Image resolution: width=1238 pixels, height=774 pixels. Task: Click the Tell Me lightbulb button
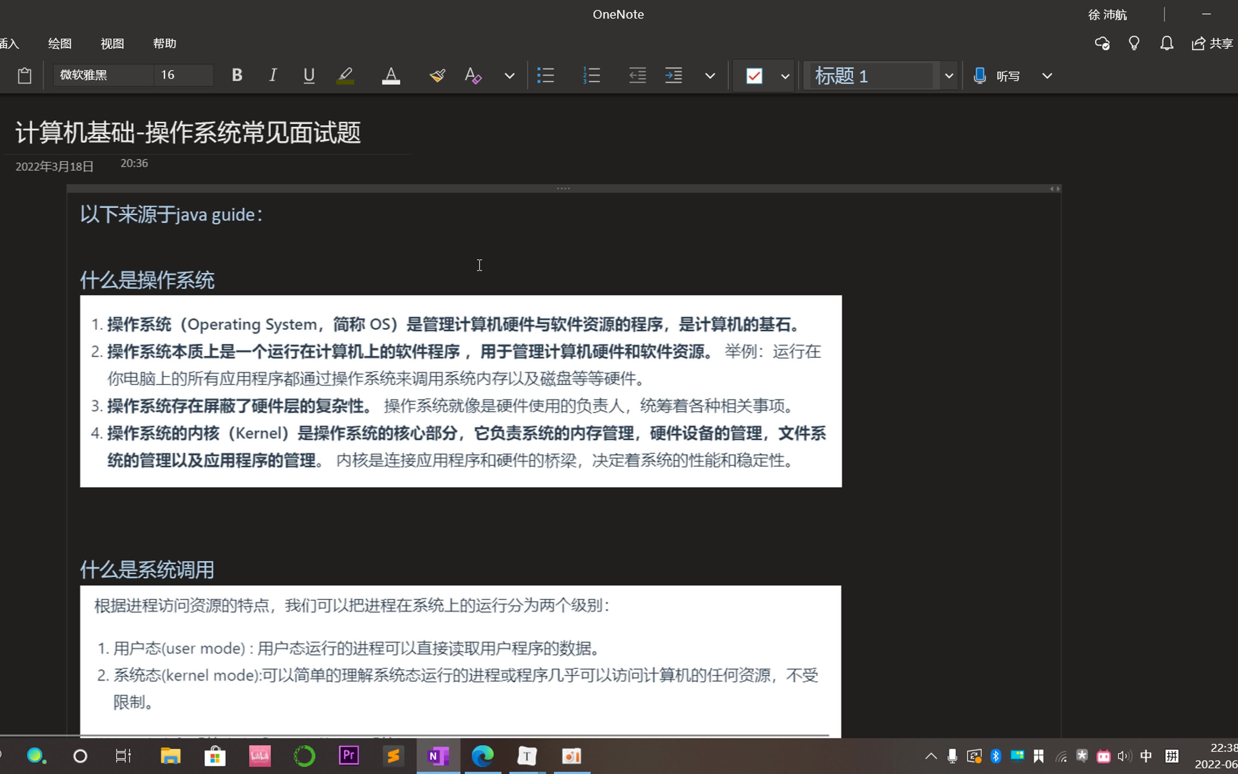[1134, 43]
